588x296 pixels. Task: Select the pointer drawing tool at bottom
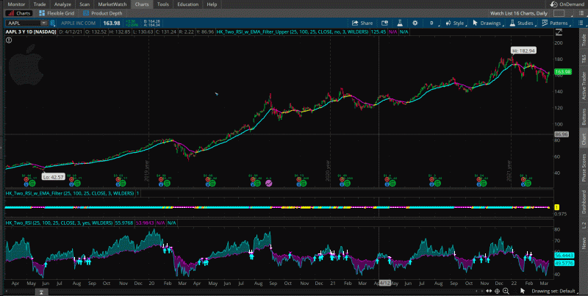pyautogui.click(x=523, y=291)
